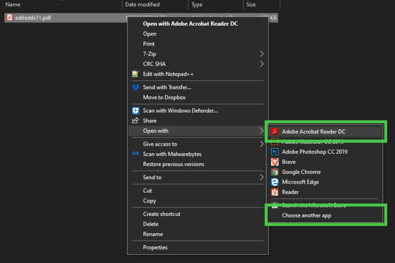Select Choose another app
Screen dimensions: 395x263
tap(307, 215)
